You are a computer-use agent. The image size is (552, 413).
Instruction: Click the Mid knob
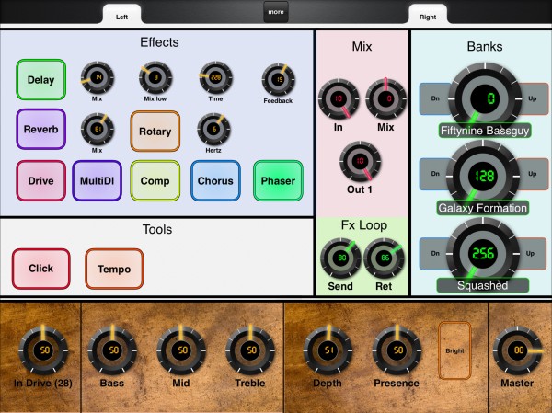[x=181, y=350]
